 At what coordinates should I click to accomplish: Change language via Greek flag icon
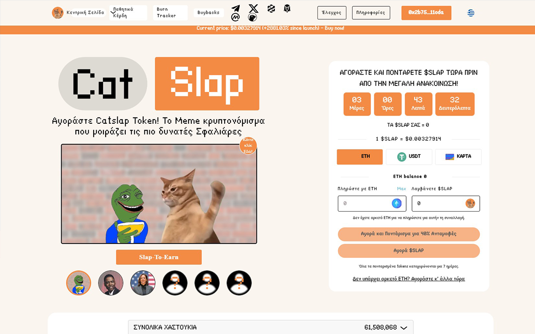point(471,12)
